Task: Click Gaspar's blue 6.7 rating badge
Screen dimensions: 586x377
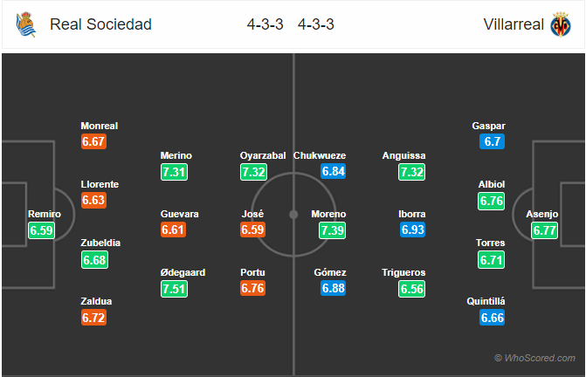Action: pos(493,142)
